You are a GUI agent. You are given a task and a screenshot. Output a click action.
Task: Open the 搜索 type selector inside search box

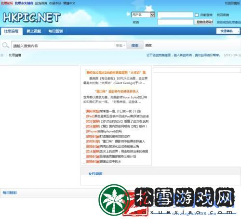tap(120, 46)
